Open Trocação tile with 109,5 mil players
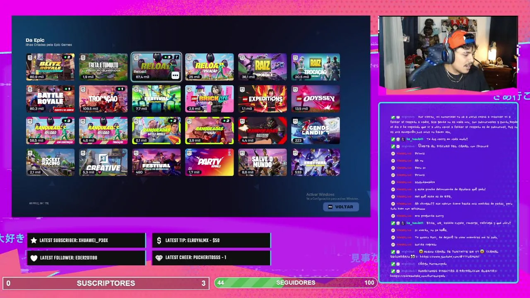The height and width of the screenshot is (298, 530). [x=103, y=99]
